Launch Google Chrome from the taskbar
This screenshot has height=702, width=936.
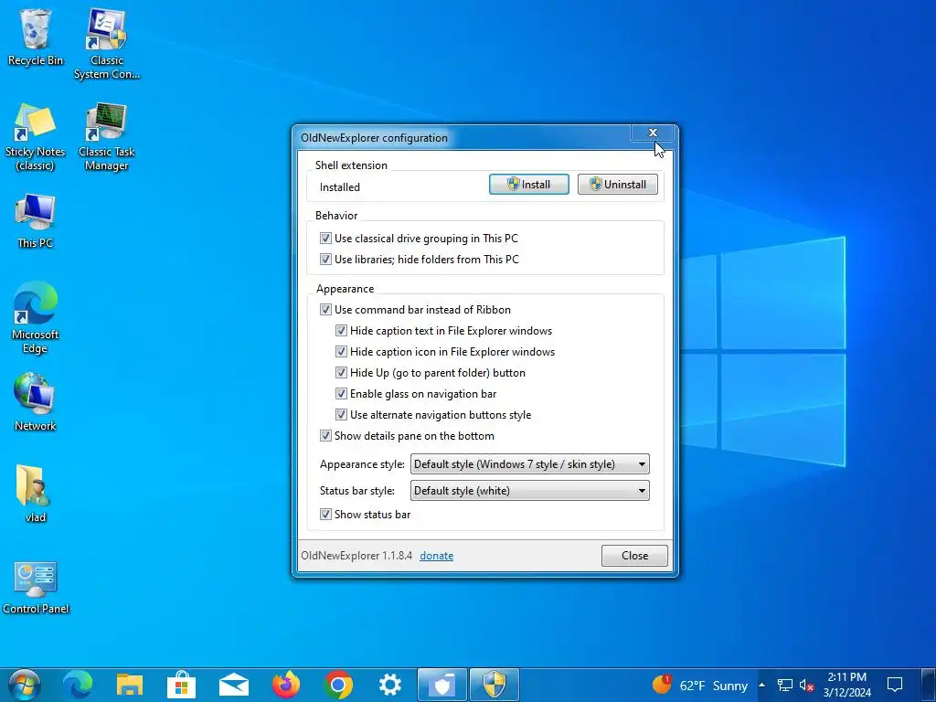pyautogui.click(x=338, y=685)
